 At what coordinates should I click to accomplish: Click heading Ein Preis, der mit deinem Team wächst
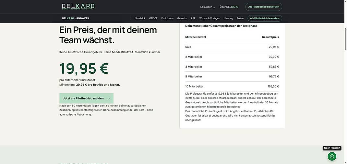click(108, 35)
